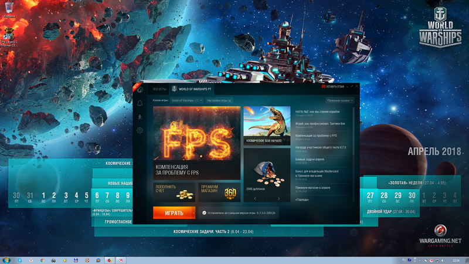Screen dimensions: 469x264
Task: Switch to the ВСЕ ИГРЫ tab
Action: click(x=159, y=89)
